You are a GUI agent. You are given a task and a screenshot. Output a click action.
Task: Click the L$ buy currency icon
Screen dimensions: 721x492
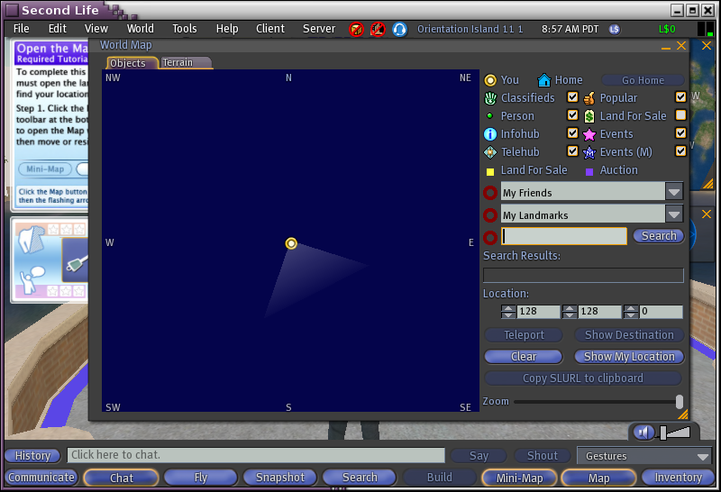(x=615, y=29)
